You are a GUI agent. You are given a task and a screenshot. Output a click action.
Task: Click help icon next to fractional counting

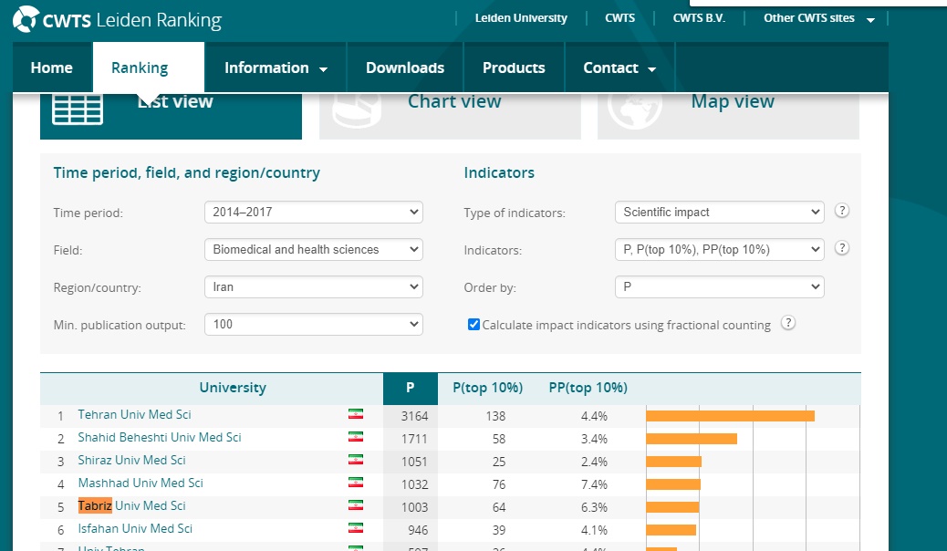788,323
